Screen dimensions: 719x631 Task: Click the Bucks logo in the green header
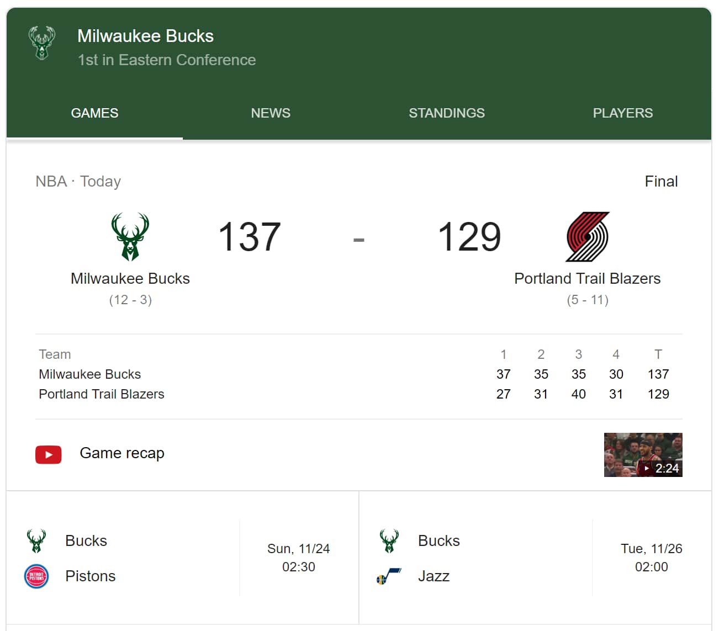41,43
